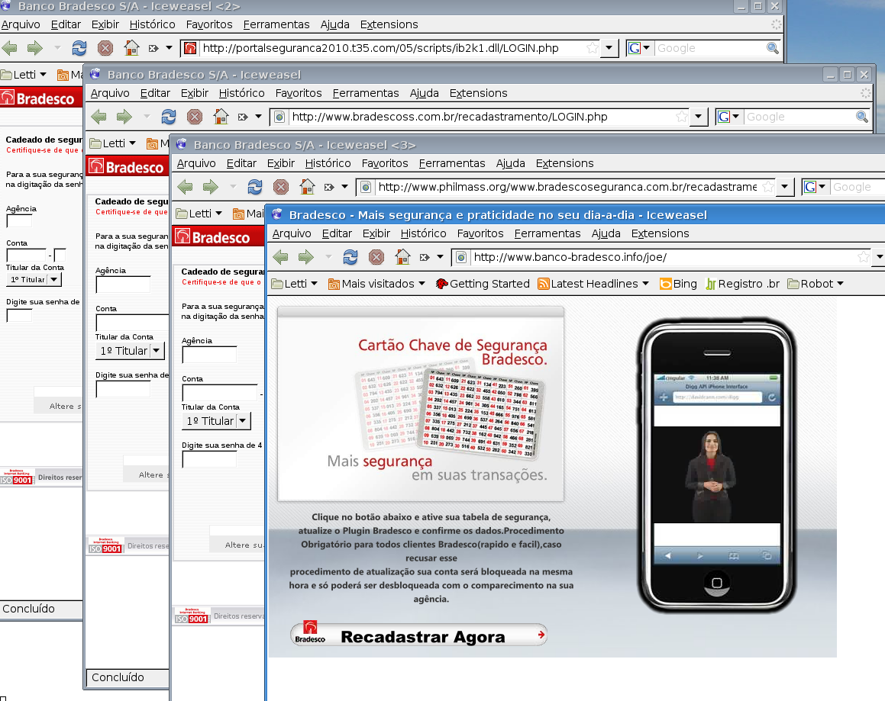Click senha field in Iceweasel <3> page

coord(209,459)
